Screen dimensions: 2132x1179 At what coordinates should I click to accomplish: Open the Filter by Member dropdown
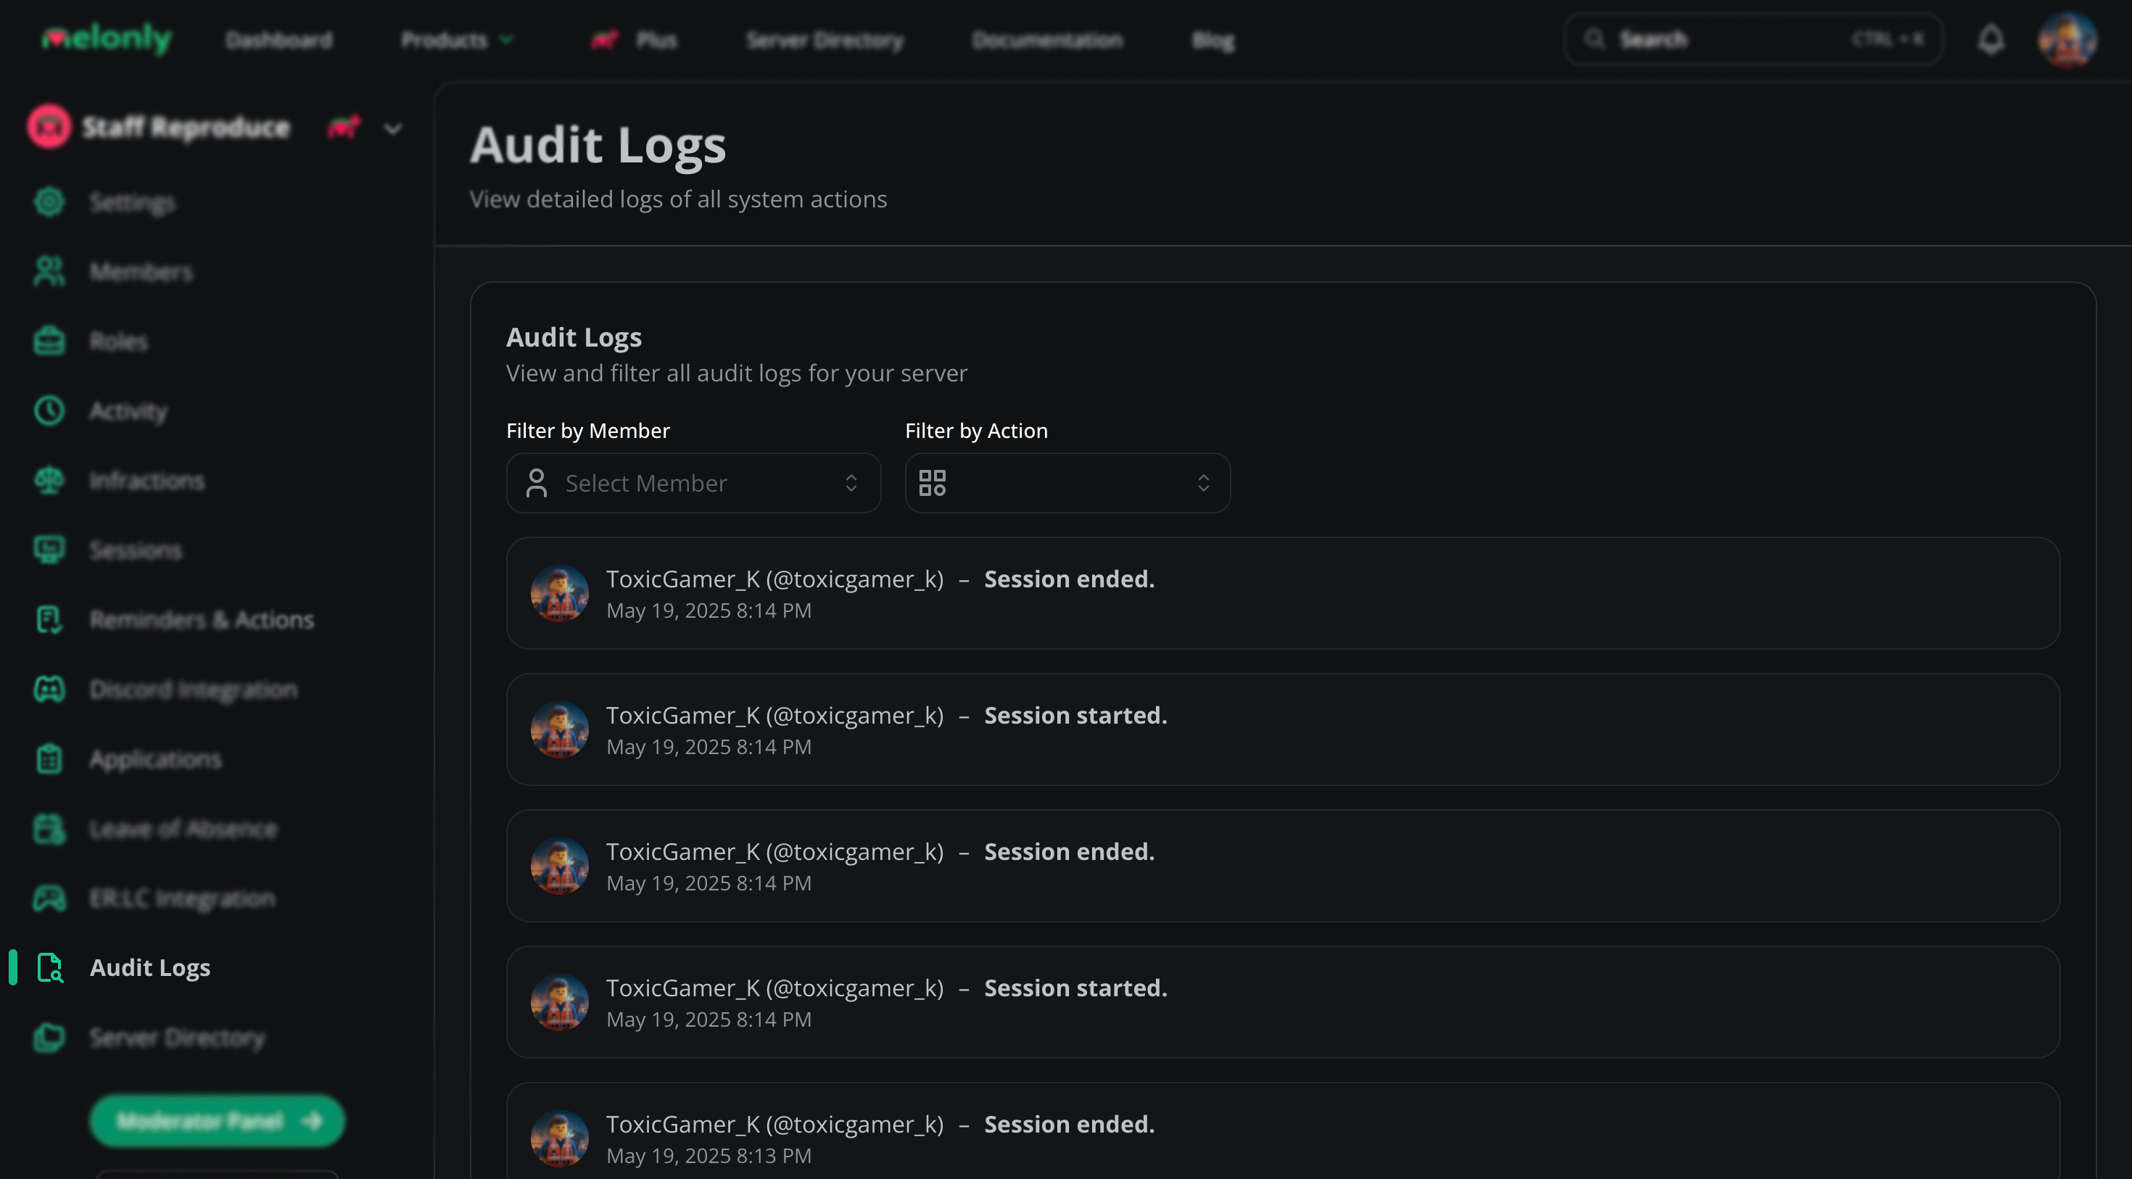click(693, 483)
